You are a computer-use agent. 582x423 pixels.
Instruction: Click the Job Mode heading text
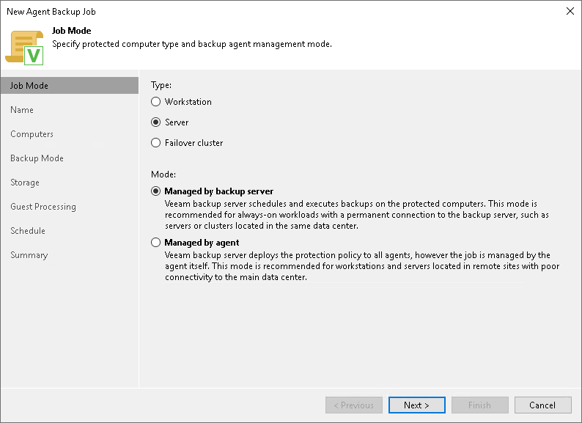(x=72, y=31)
